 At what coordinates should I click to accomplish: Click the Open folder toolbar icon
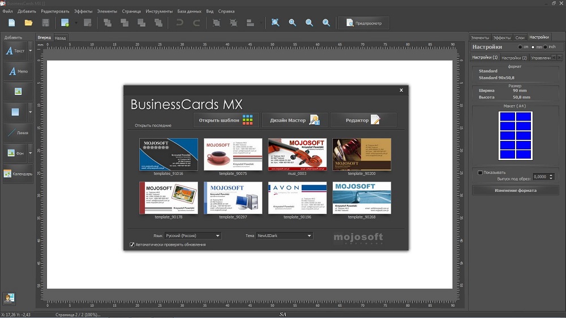pyautogui.click(x=28, y=23)
